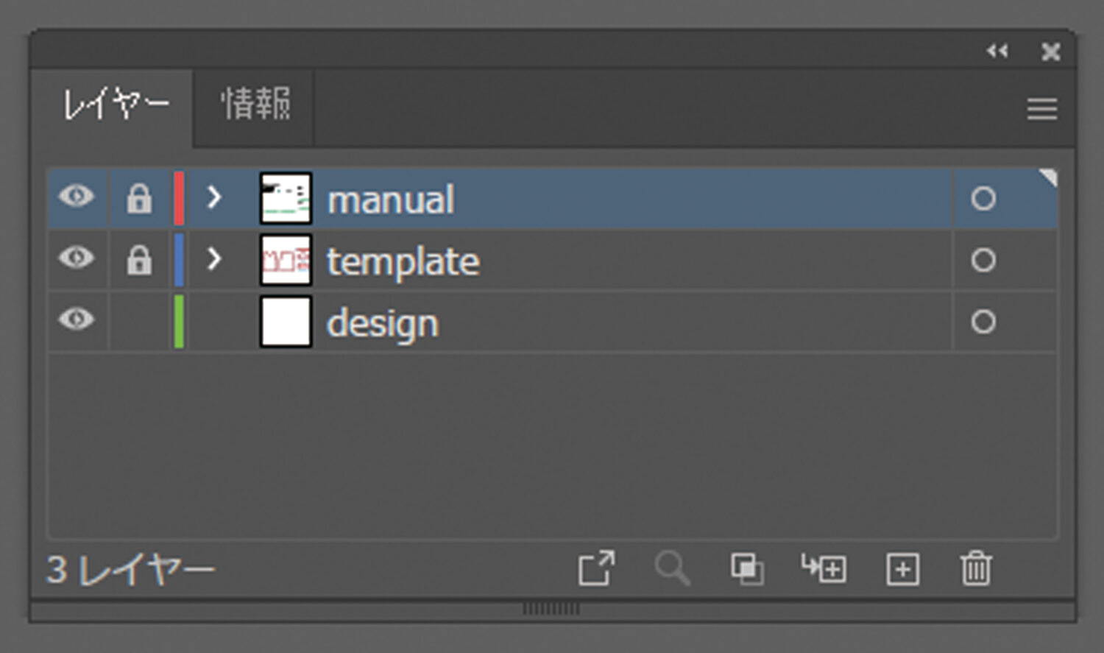Unlock the manual layer
Screen dimensions: 1104x653
coord(139,198)
